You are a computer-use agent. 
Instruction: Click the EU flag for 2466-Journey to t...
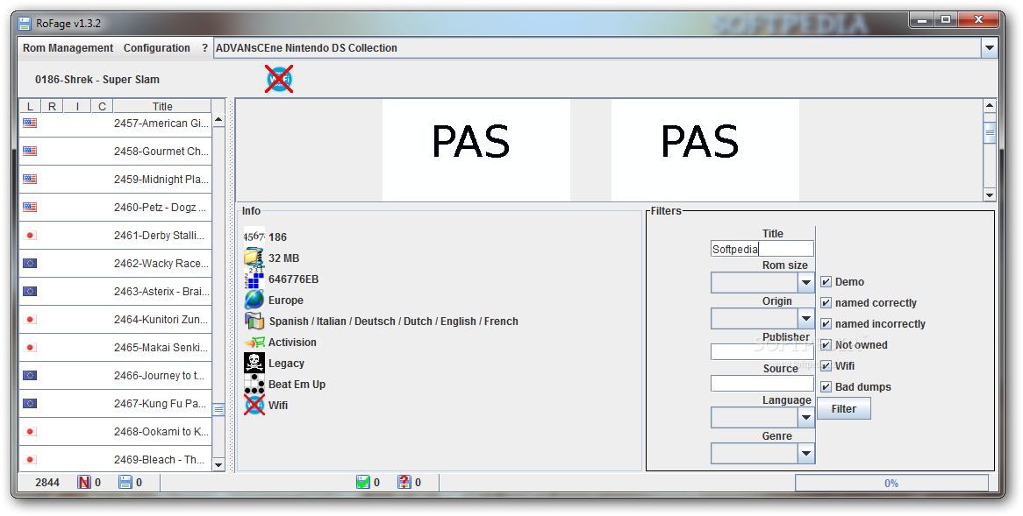click(x=30, y=375)
